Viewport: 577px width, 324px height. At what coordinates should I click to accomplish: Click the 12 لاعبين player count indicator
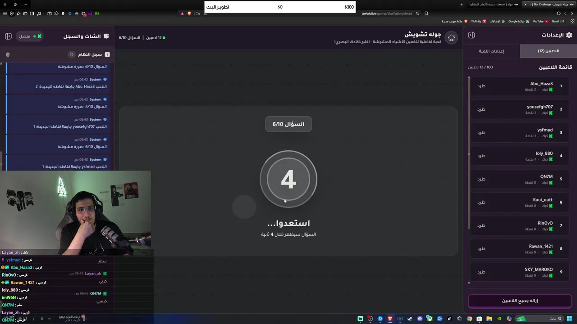coord(156,38)
